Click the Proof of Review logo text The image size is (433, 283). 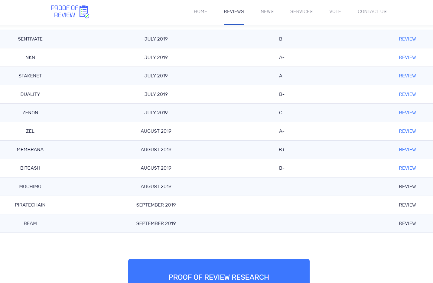pos(64,11)
